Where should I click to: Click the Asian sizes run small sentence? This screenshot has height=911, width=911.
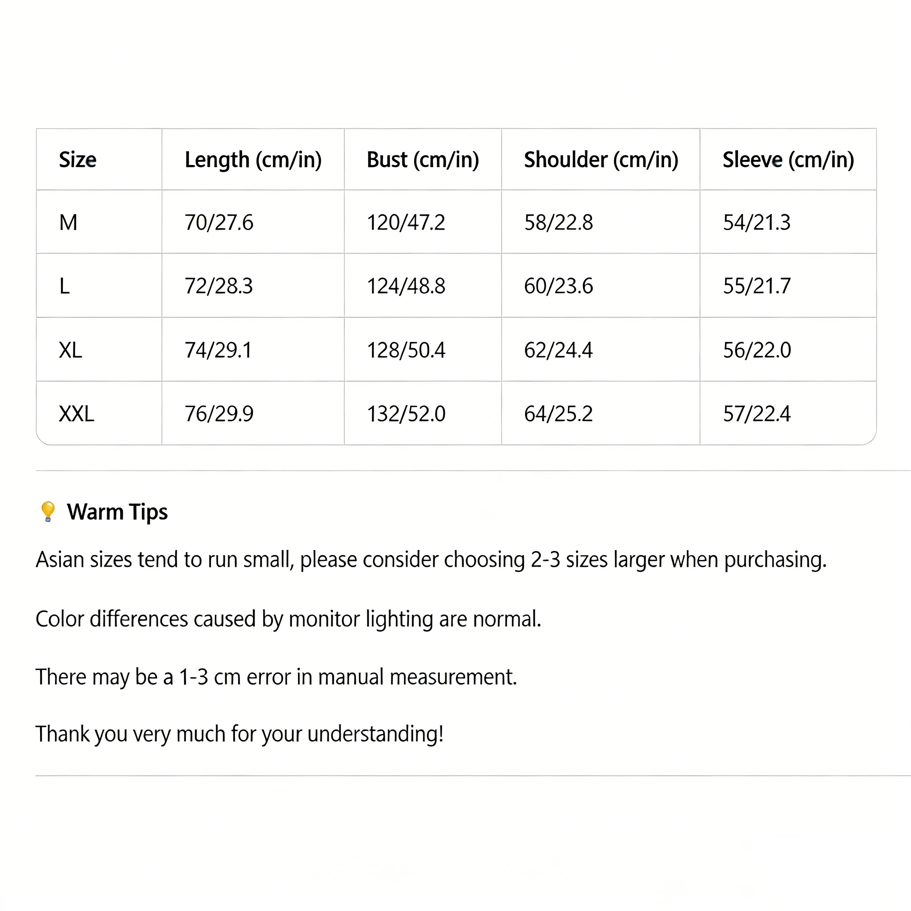[431, 560]
